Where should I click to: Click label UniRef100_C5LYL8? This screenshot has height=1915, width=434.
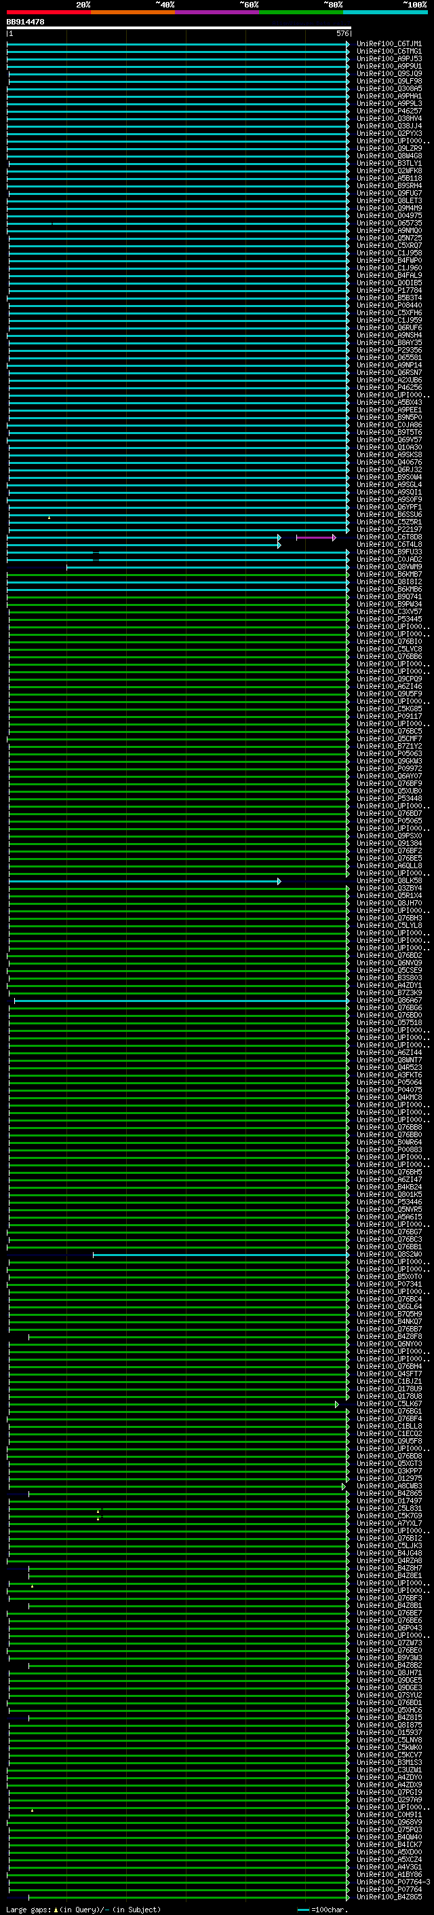coord(389,925)
